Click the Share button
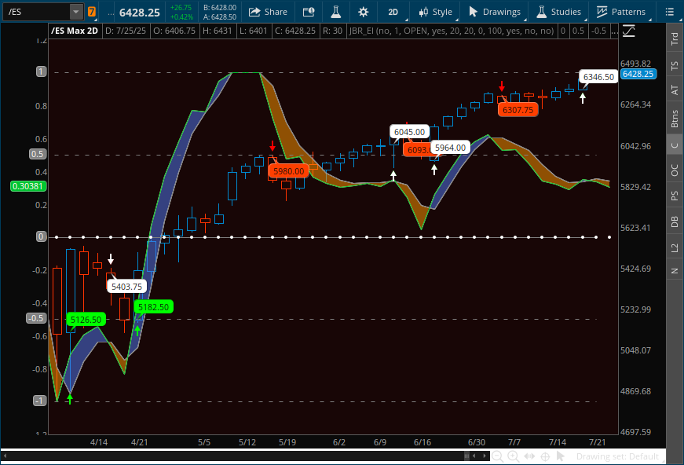The width and height of the screenshot is (684, 465). point(268,12)
